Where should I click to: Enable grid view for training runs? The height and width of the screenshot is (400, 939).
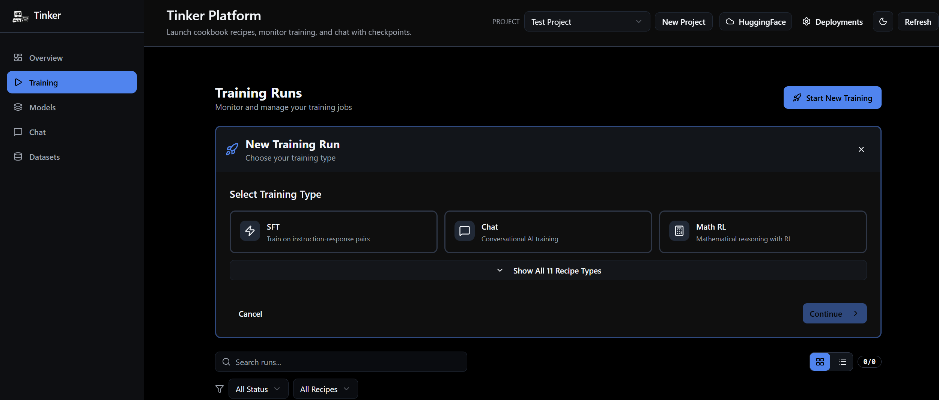click(820, 361)
